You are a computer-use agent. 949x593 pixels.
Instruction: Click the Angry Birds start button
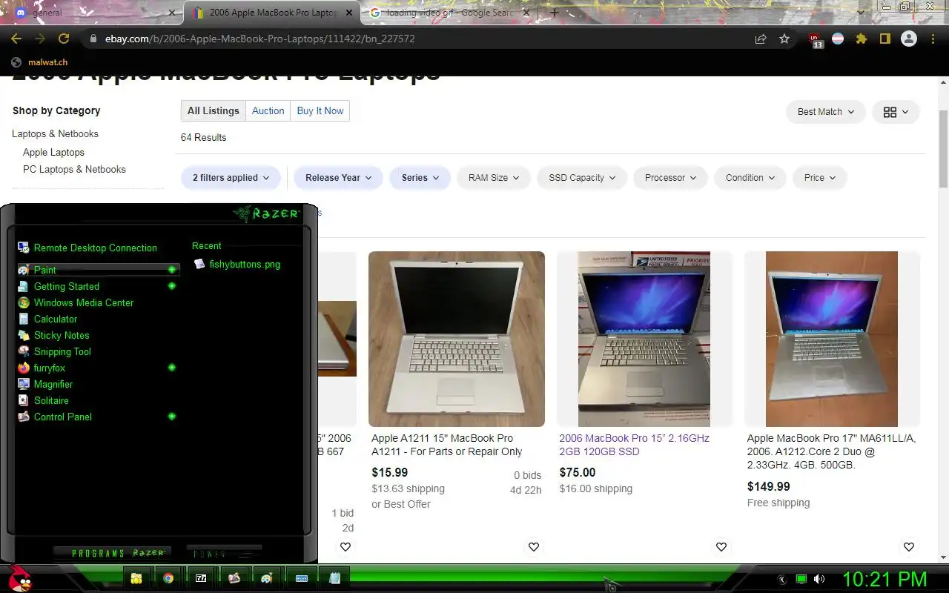coord(20,578)
